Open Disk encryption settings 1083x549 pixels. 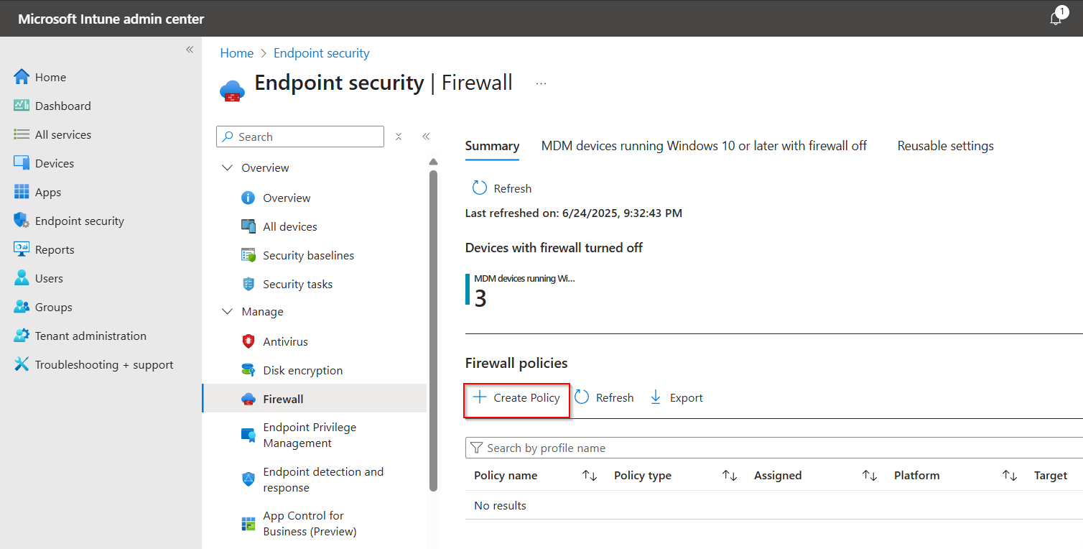point(302,370)
